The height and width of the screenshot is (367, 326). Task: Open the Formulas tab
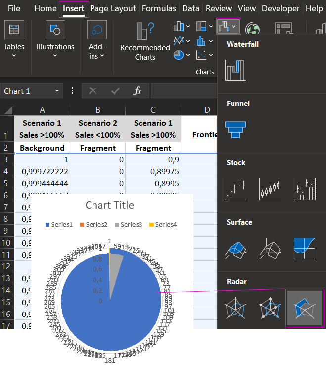tap(159, 8)
